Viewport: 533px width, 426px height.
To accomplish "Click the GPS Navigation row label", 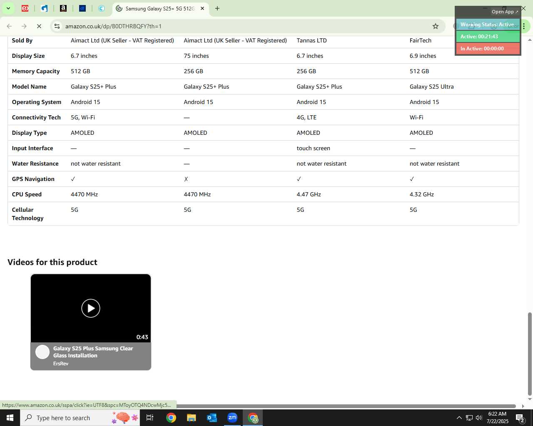I will (x=33, y=179).
